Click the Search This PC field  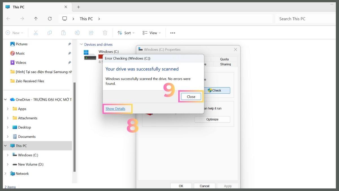(305, 19)
